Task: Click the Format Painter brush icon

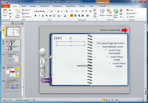Action: pos(10,17)
